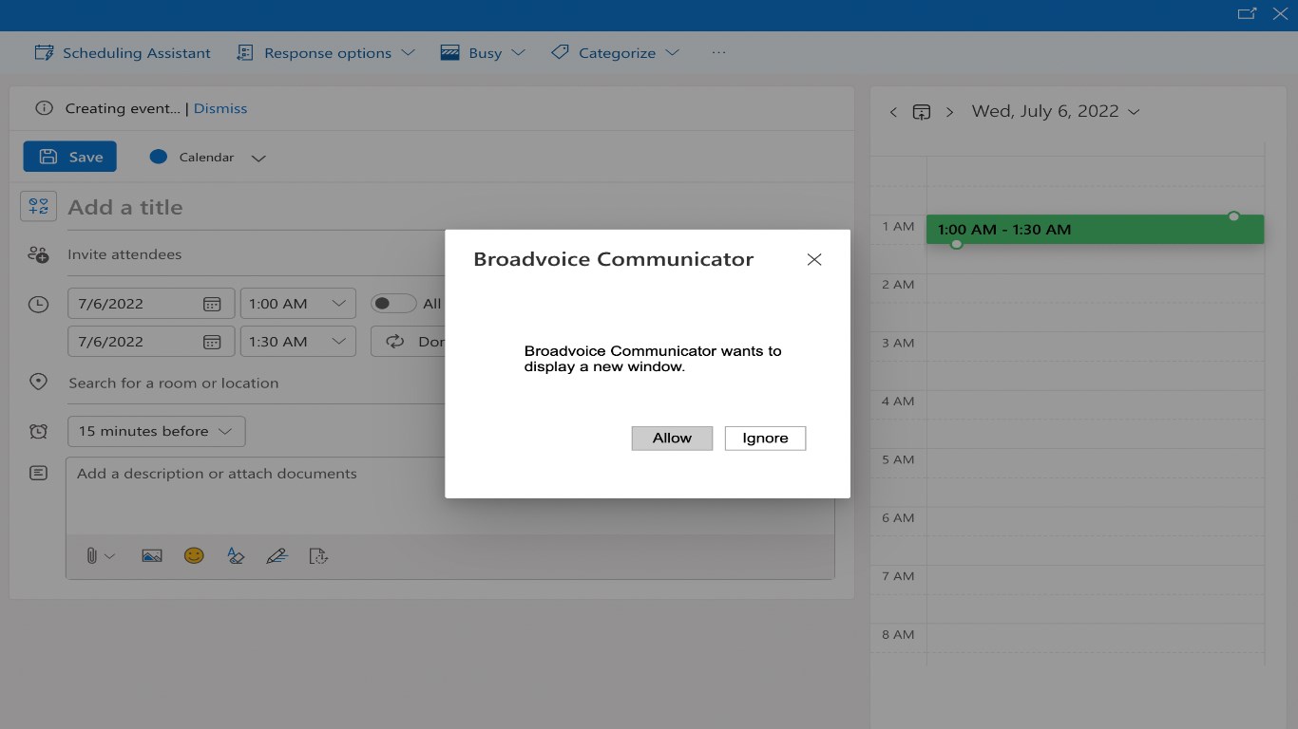Viewport: 1298px width, 729px height.
Task: Open the 1:30 AM end time dropdown
Action: [297, 342]
